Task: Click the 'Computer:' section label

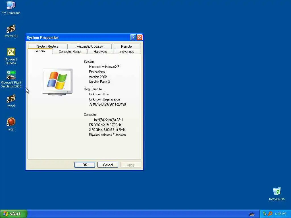Action: pos(91,115)
